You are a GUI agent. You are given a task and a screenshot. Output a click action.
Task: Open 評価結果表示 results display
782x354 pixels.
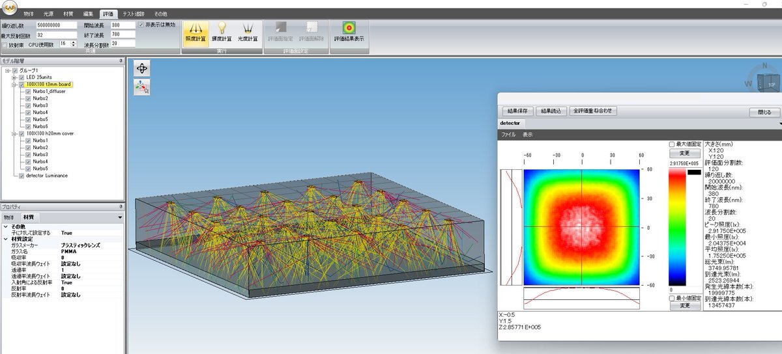(349, 32)
